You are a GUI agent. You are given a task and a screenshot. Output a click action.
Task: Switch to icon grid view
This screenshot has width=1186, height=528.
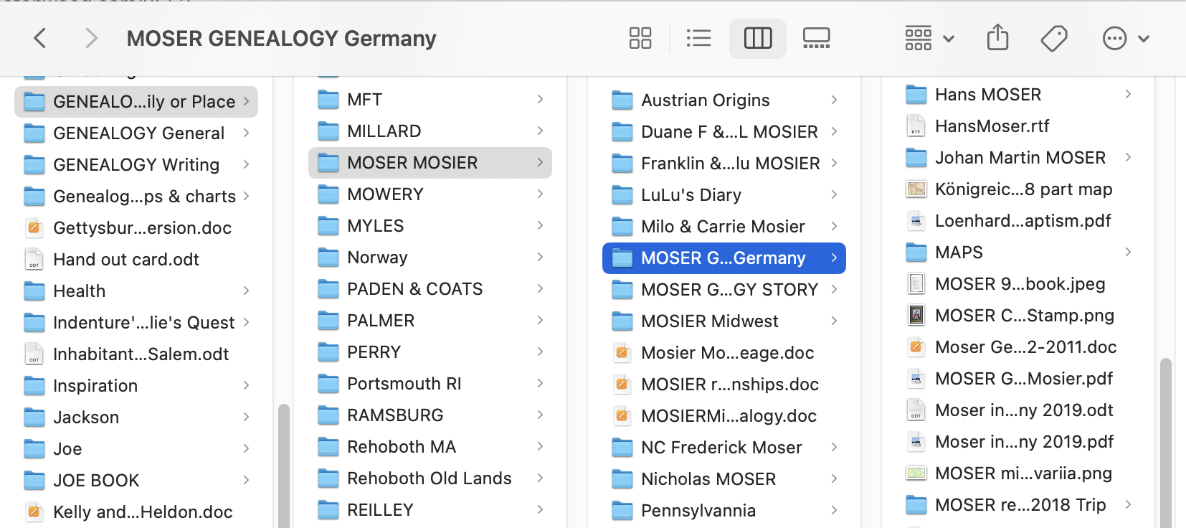coord(640,38)
